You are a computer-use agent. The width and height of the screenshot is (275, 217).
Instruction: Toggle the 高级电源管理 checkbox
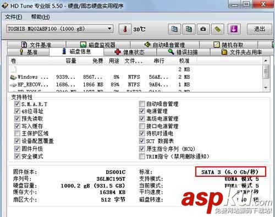click(x=142, y=118)
